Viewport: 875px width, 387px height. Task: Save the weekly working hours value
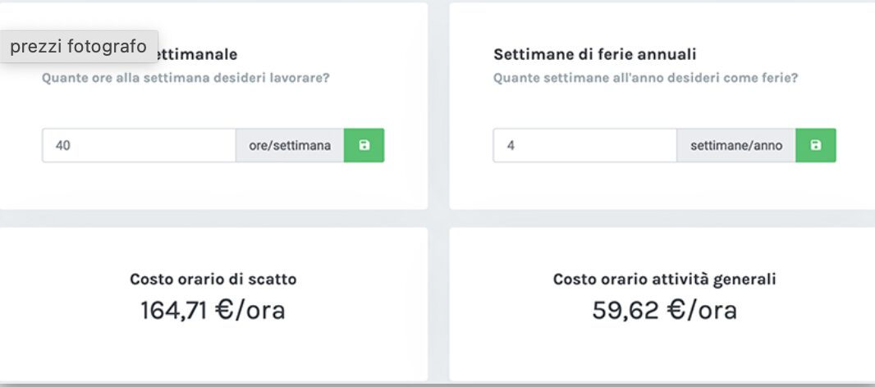(x=364, y=145)
